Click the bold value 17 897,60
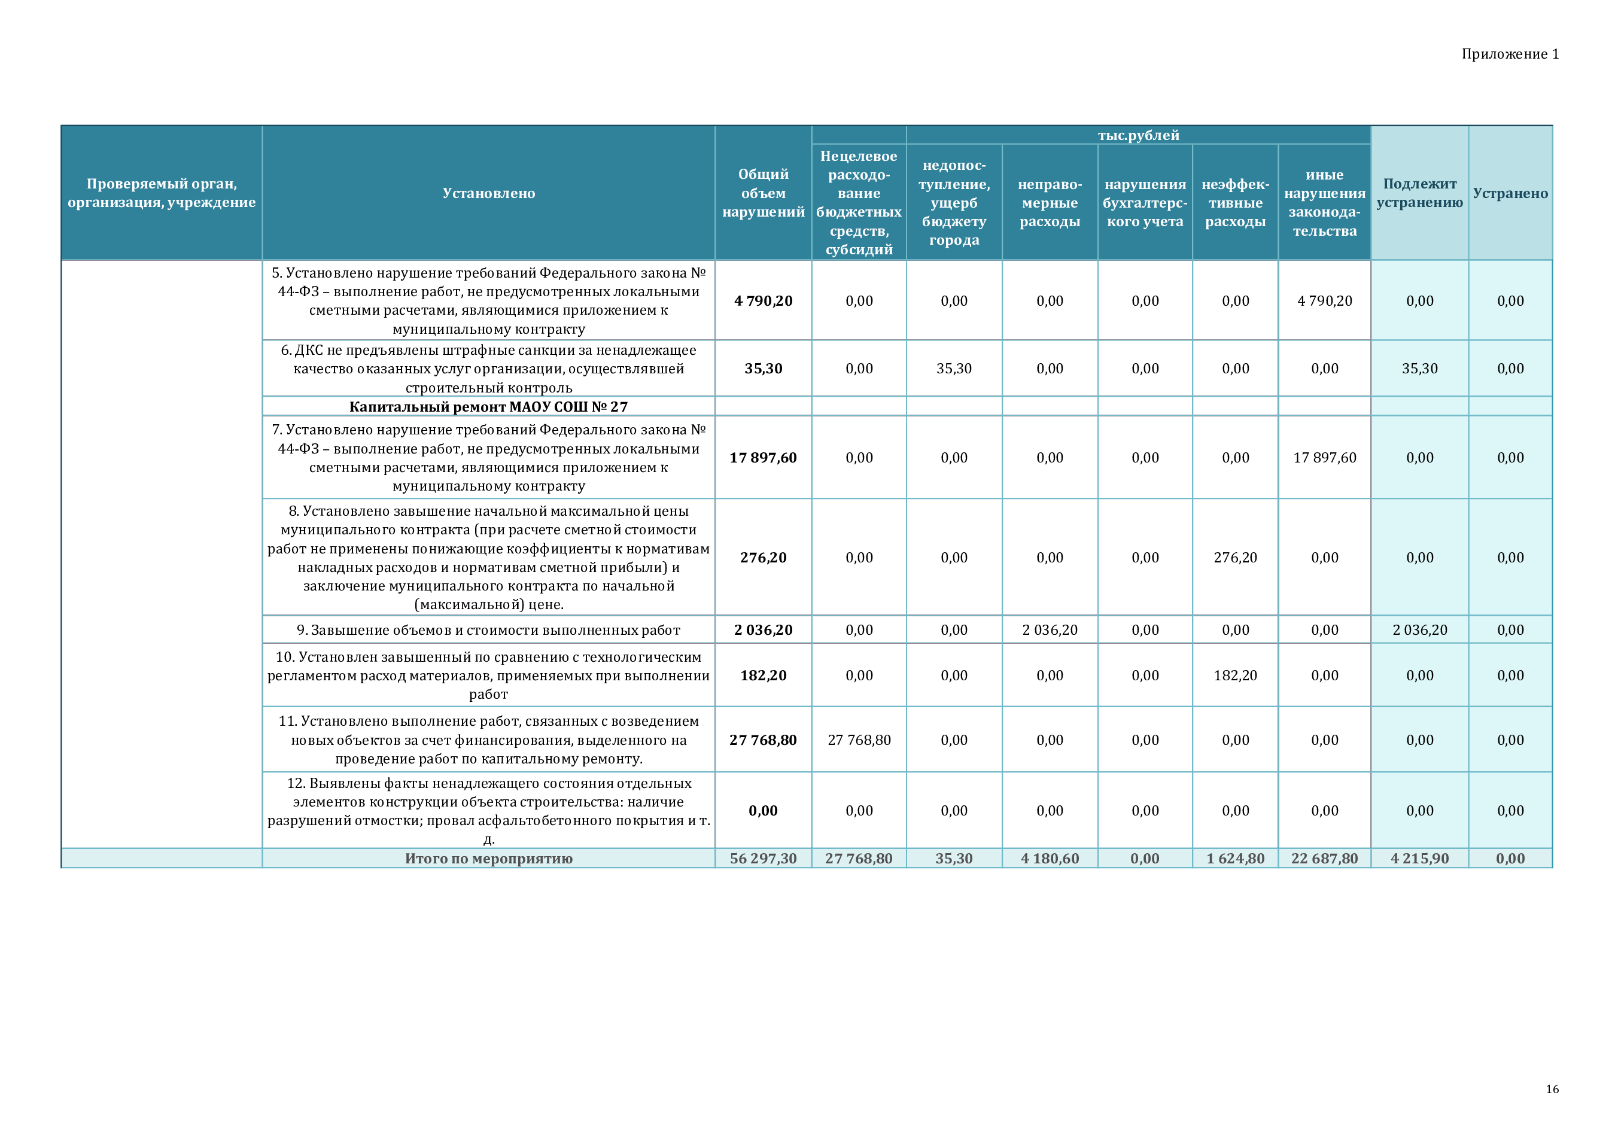1615x1141 pixels. coord(762,458)
